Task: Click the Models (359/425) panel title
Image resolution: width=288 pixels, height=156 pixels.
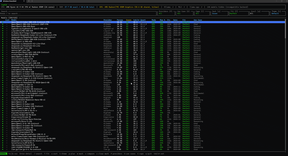Action: click(x=9, y=18)
